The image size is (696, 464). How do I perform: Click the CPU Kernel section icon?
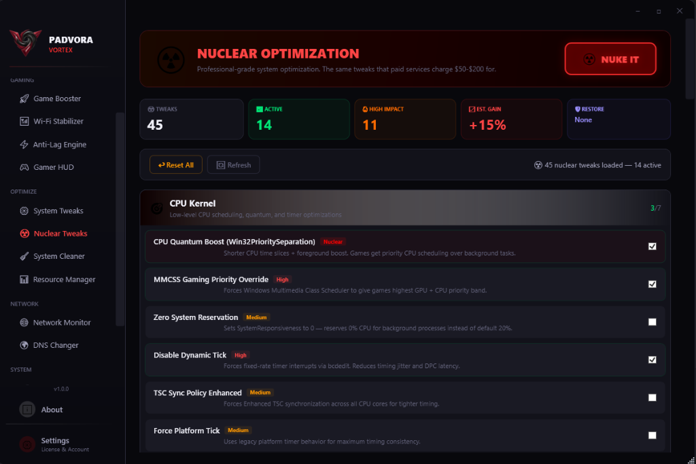tap(157, 208)
